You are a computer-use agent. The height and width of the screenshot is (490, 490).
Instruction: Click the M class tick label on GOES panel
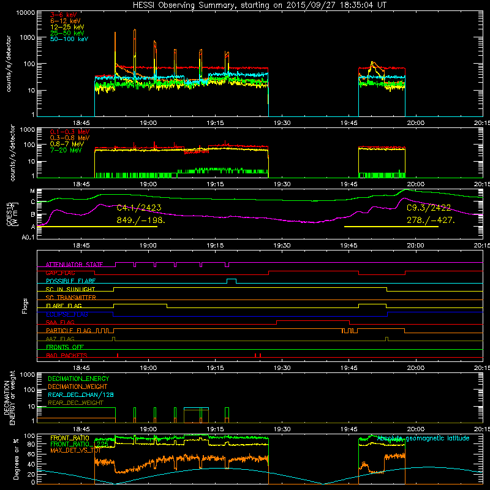click(32, 191)
